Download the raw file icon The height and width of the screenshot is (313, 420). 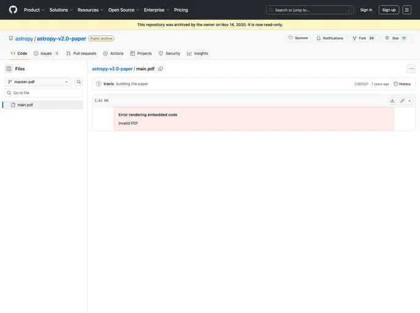[x=392, y=101]
